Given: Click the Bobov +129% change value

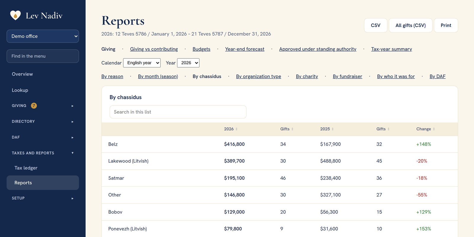Looking at the screenshot, I should [424, 212].
